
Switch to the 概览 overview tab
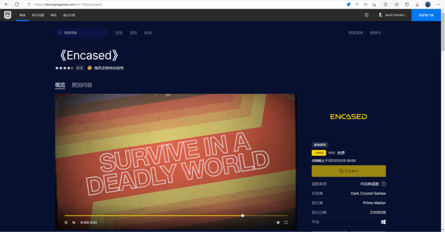[60, 85]
